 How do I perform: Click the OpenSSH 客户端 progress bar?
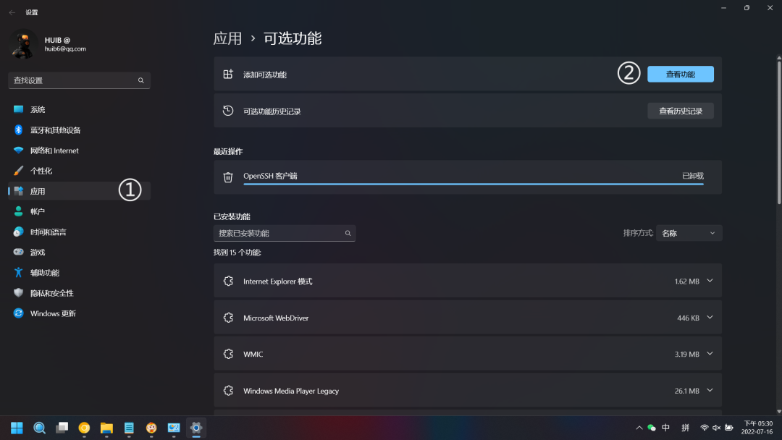(x=474, y=184)
